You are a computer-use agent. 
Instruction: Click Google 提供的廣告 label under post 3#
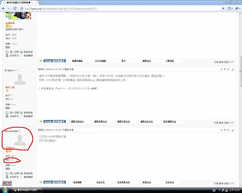[x=55, y=122]
